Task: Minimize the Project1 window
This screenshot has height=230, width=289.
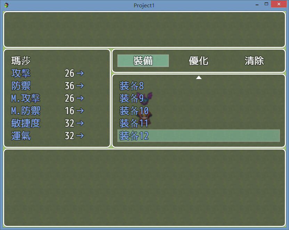Action: point(257,4)
